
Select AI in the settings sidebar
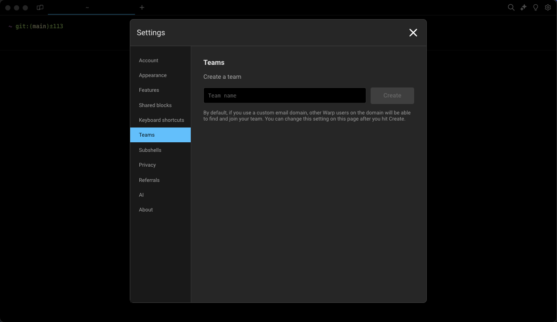coord(142,195)
